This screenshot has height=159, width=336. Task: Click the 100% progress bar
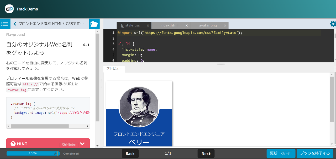(33, 153)
